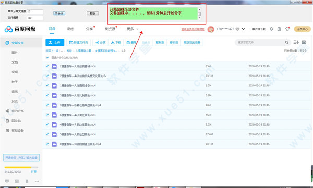Click the files-per-share input showing 20
Image resolution: width=313 pixels, height=188 pixels.
35,11
